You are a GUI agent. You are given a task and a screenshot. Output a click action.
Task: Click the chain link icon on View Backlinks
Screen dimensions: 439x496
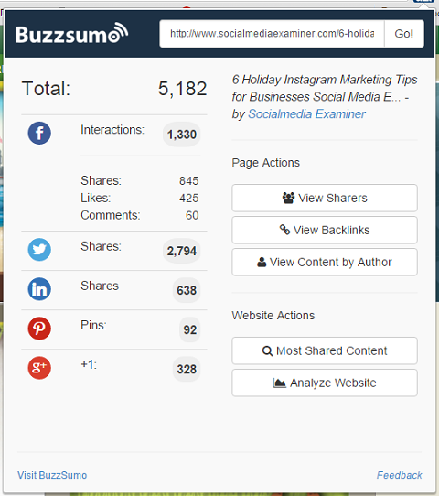click(284, 230)
